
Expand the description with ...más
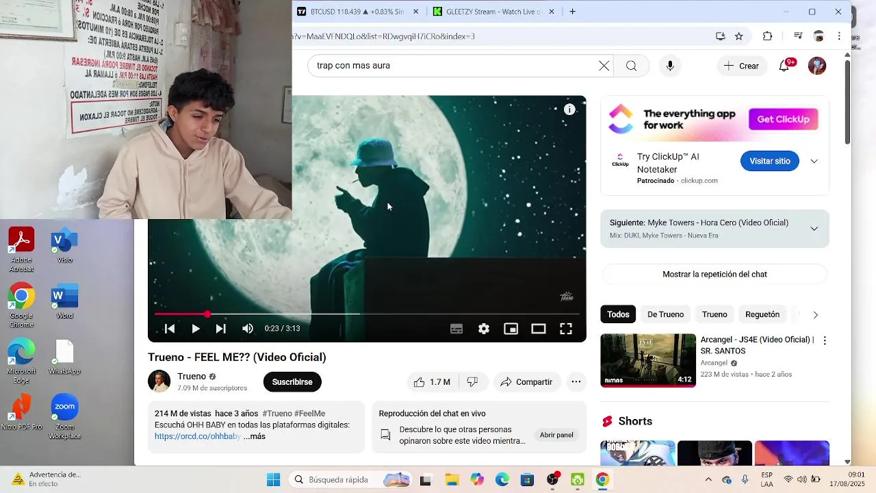(x=254, y=436)
